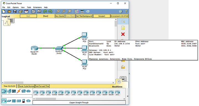Print using the printer icon
The width and height of the screenshot is (199, 106).
(x=20, y=12)
